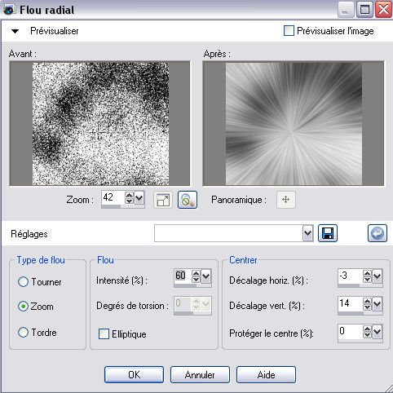The width and height of the screenshot is (393, 393).
Task: Open the Réglages presets dropdown
Action: [307, 233]
